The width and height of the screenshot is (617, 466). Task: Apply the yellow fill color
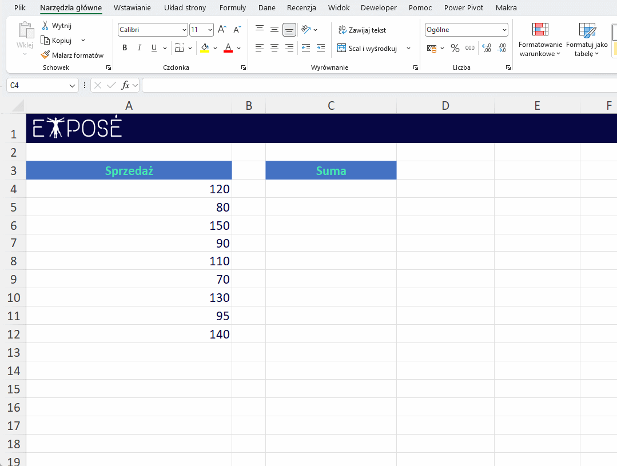pyautogui.click(x=205, y=48)
